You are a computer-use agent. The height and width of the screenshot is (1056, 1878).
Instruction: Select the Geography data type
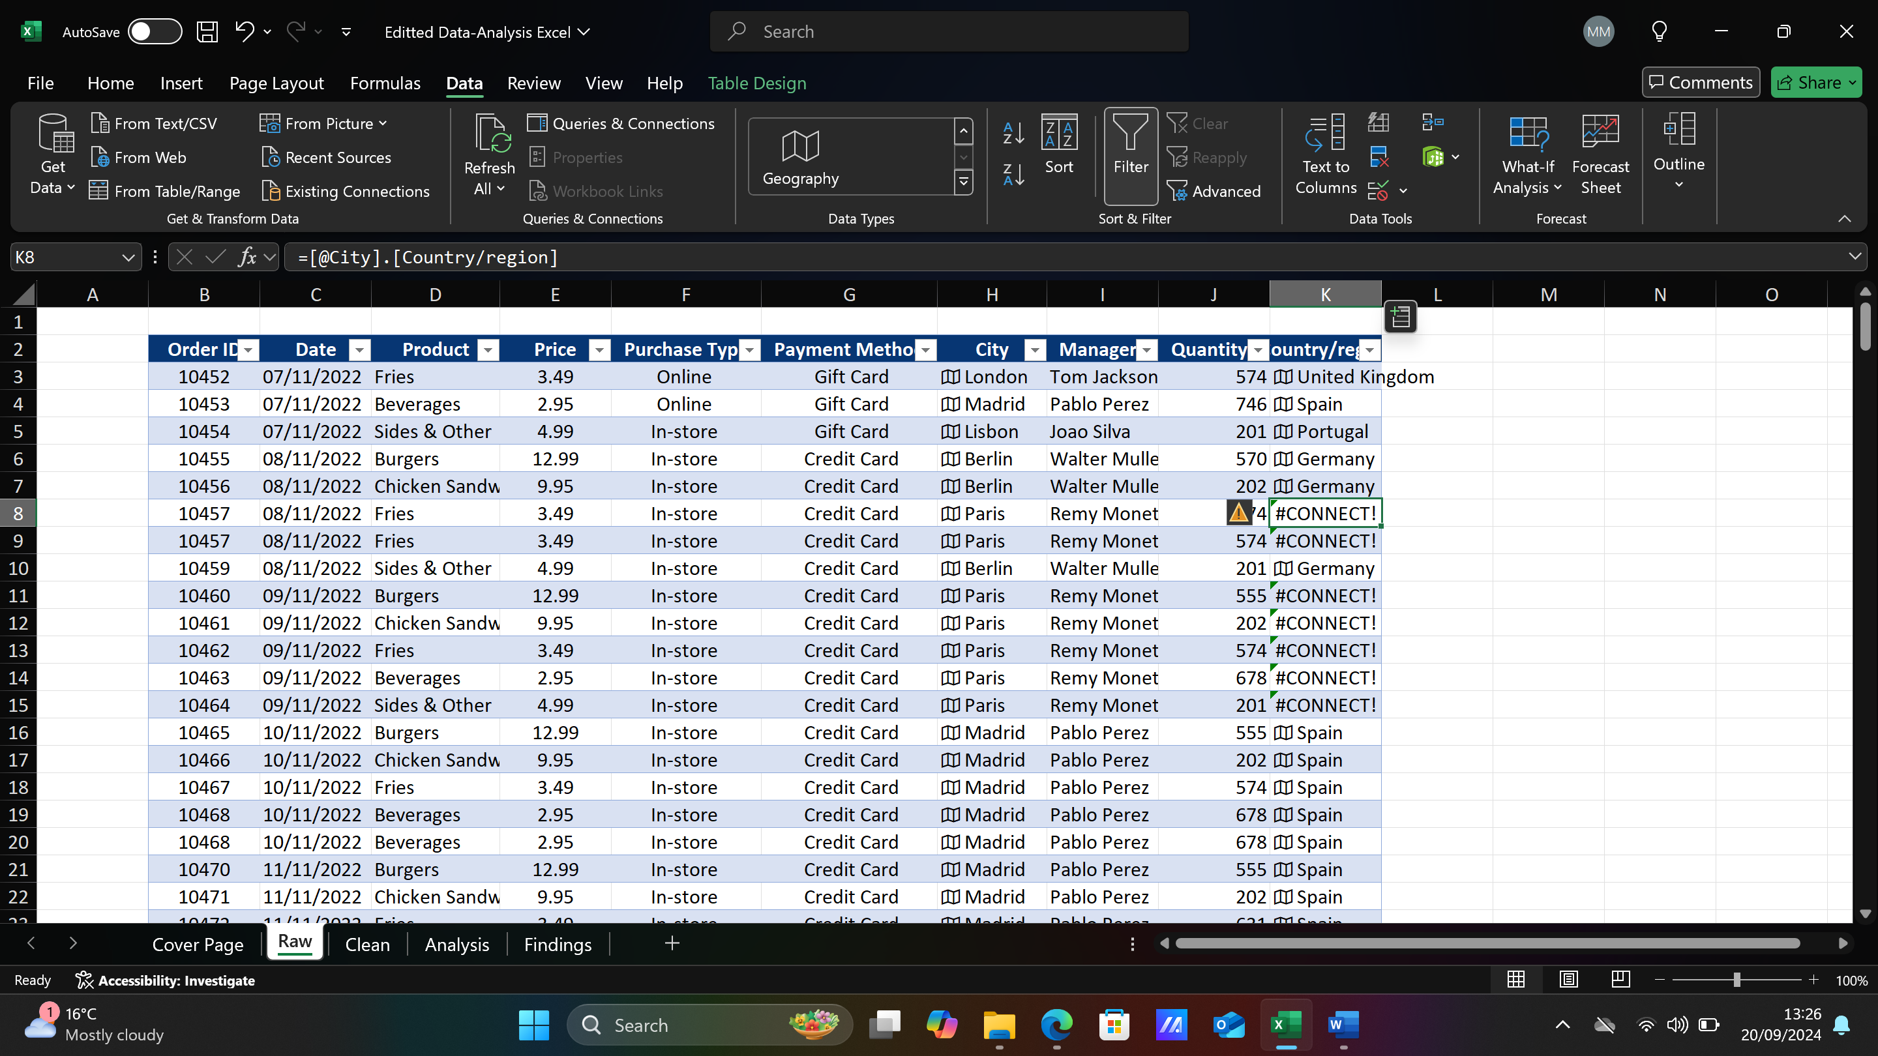pyautogui.click(x=799, y=156)
